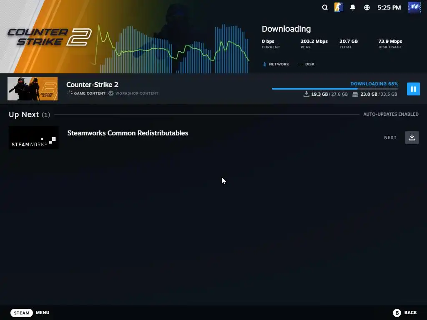This screenshot has width=427, height=320.
Task: Click the Disk graph legend line
Action: pyautogui.click(x=300, y=64)
